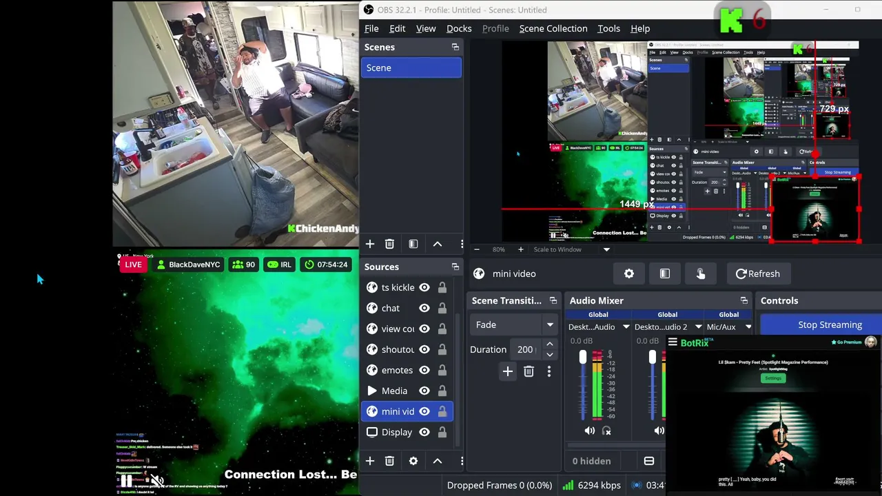Viewport: 882px width, 496px height.
Task: Open scene filters in the Scenes toolbar
Action: click(x=413, y=244)
